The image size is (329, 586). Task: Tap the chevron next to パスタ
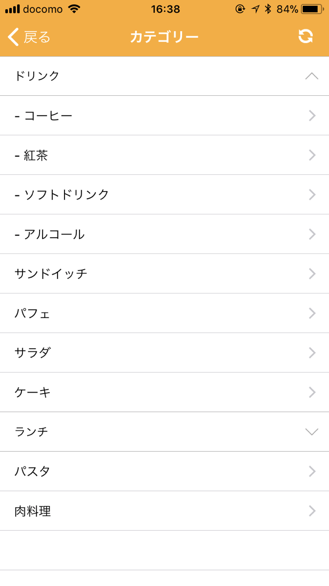pos(312,471)
